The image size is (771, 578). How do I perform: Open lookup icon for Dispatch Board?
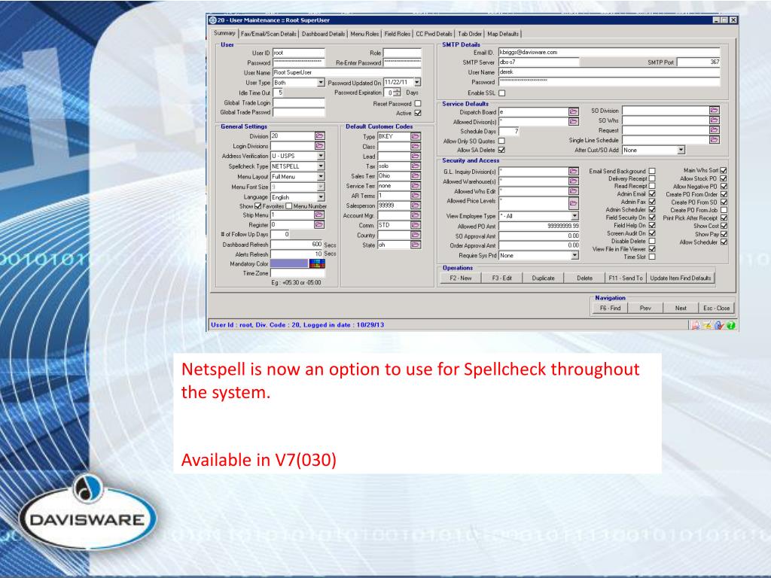tap(573, 112)
